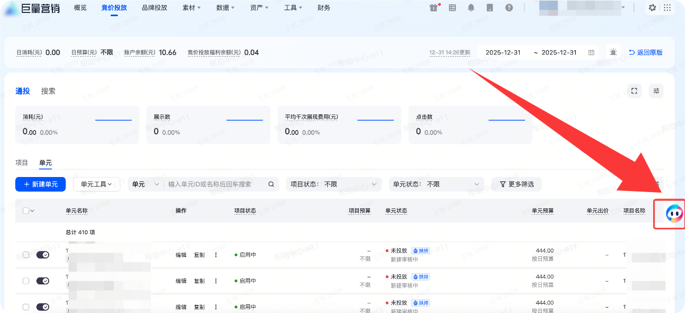Open three-dot menu in third data row

pos(216,307)
